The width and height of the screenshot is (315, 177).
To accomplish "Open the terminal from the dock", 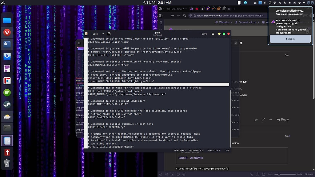I will [x=7, y=128].
